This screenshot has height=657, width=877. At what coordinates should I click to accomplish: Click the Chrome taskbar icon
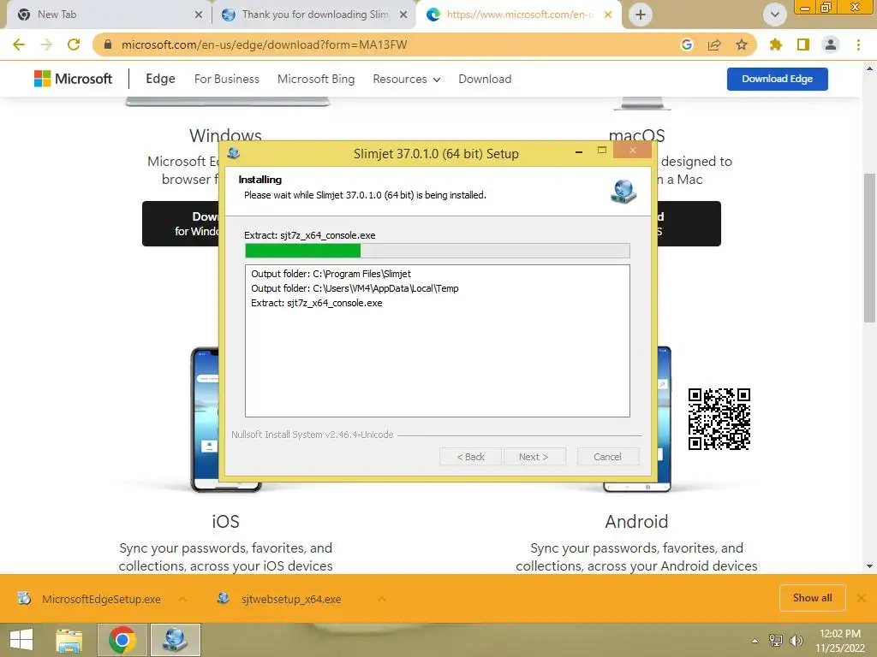(122, 640)
